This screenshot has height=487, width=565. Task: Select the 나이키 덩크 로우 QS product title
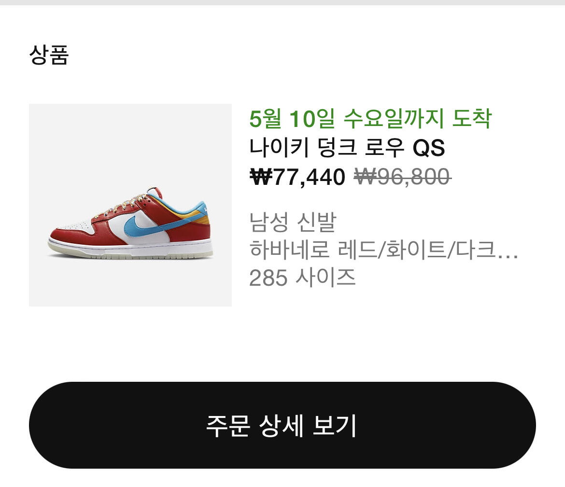(x=347, y=148)
